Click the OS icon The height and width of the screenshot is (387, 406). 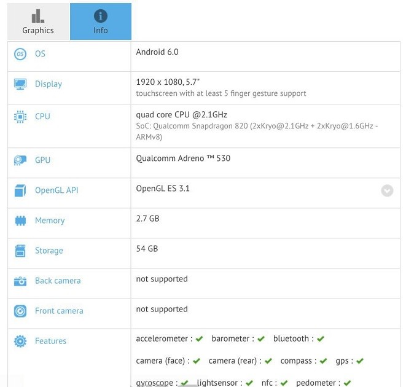click(20, 54)
